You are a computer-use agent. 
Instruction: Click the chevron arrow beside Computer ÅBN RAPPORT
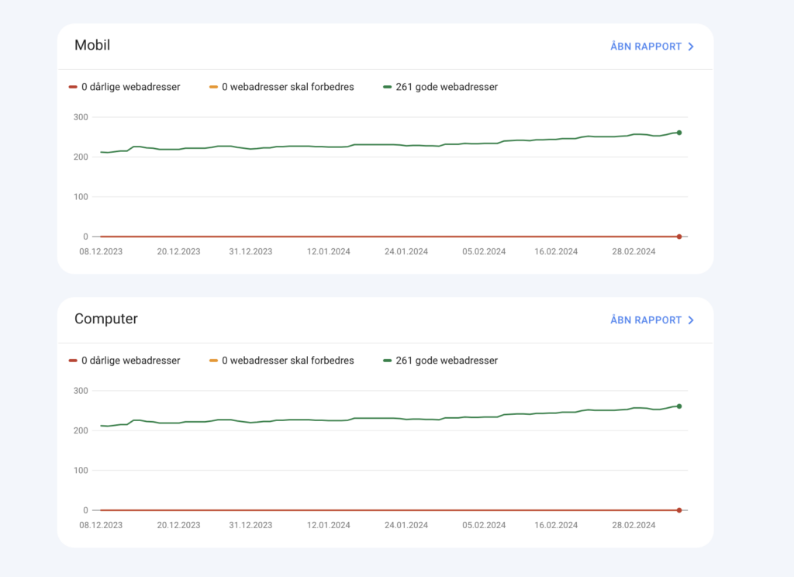pyautogui.click(x=691, y=320)
